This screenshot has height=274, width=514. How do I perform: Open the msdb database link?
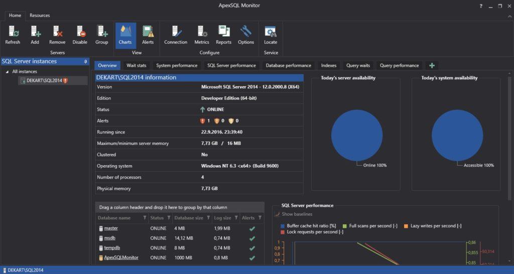[x=110, y=238]
